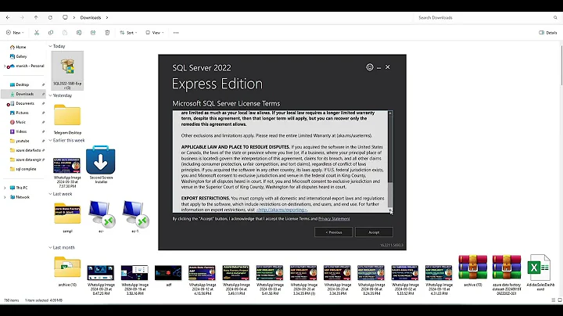
Task: Switch to details list view icon
Action: pyautogui.click(x=554, y=300)
